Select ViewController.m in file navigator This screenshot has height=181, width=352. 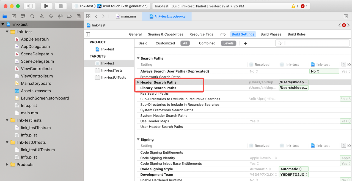point(37,76)
